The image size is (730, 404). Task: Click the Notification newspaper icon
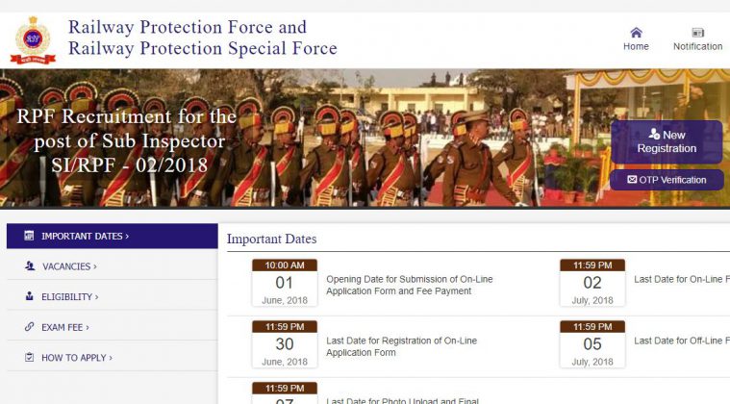click(697, 32)
